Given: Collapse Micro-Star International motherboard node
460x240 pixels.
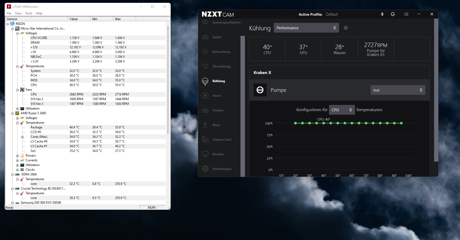Looking at the screenshot, I should (12, 28).
